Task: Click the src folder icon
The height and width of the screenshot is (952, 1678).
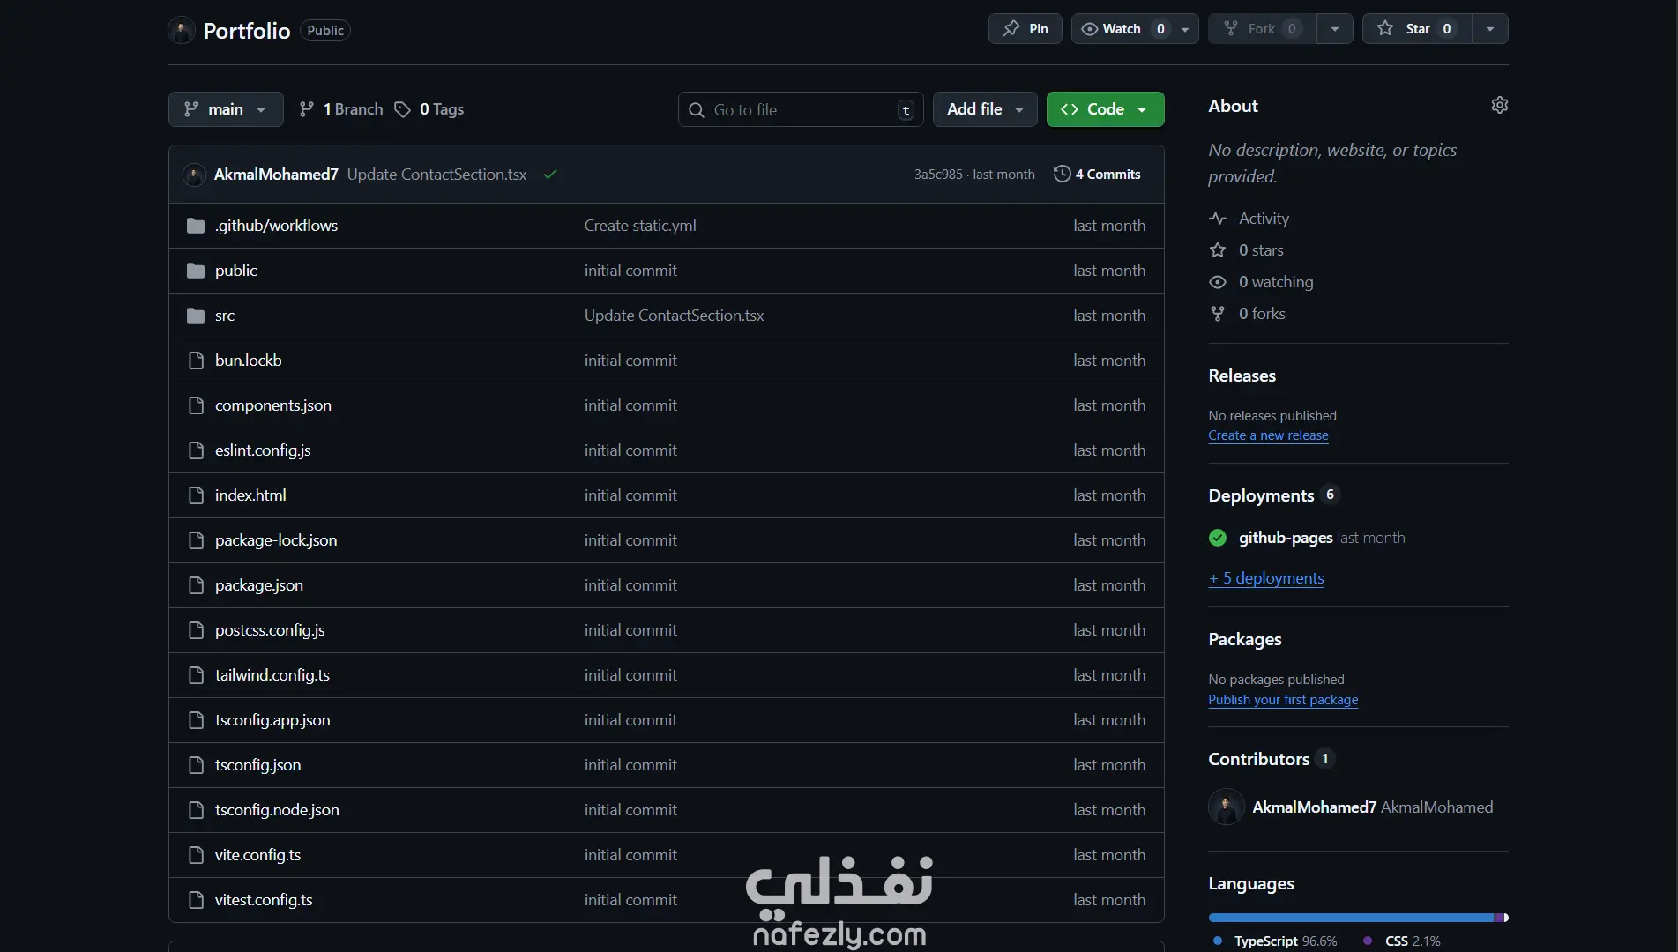Action: click(x=196, y=316)
